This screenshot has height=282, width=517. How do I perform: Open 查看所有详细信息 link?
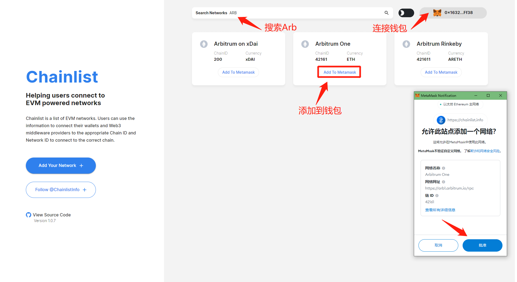point(440,210)
